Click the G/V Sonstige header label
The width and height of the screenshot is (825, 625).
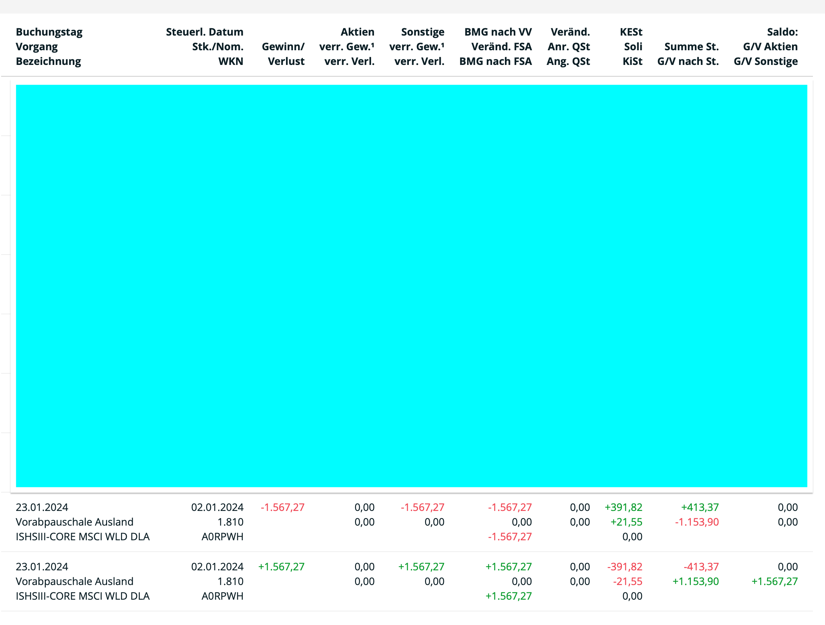(766, 61)
